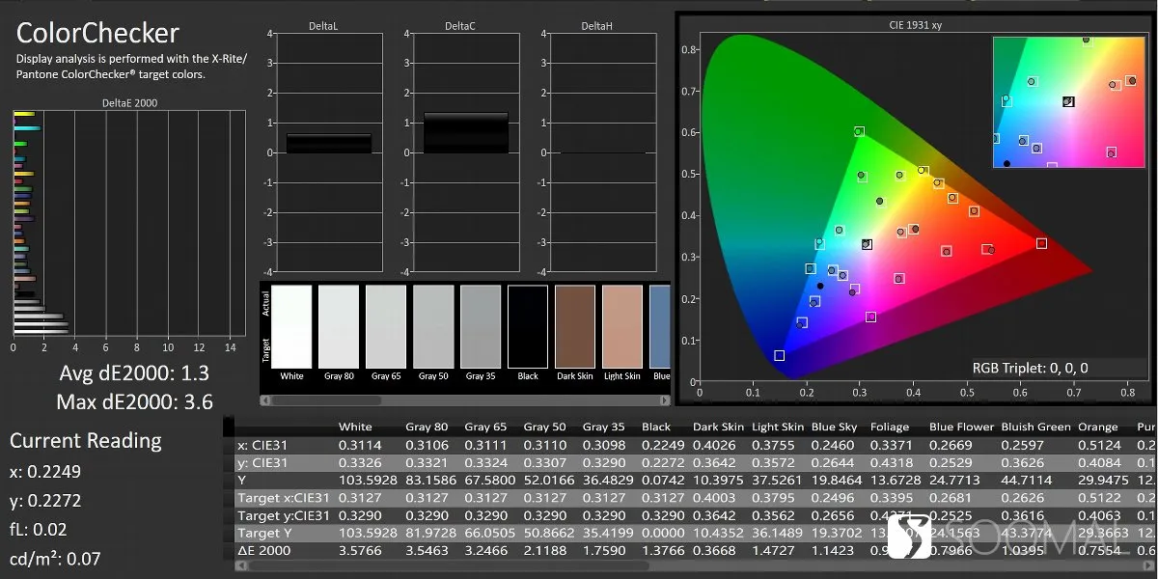Click the DeltaH chart
This screenshot has height=579, width=1158.
coord(603,152)
